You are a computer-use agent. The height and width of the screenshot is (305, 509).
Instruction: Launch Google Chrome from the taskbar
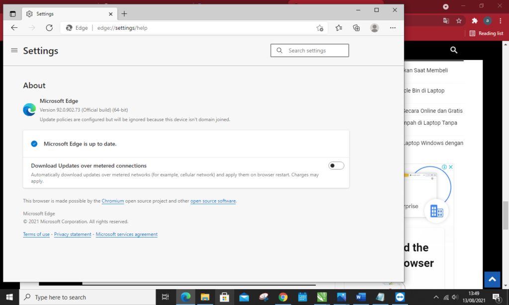283,297
